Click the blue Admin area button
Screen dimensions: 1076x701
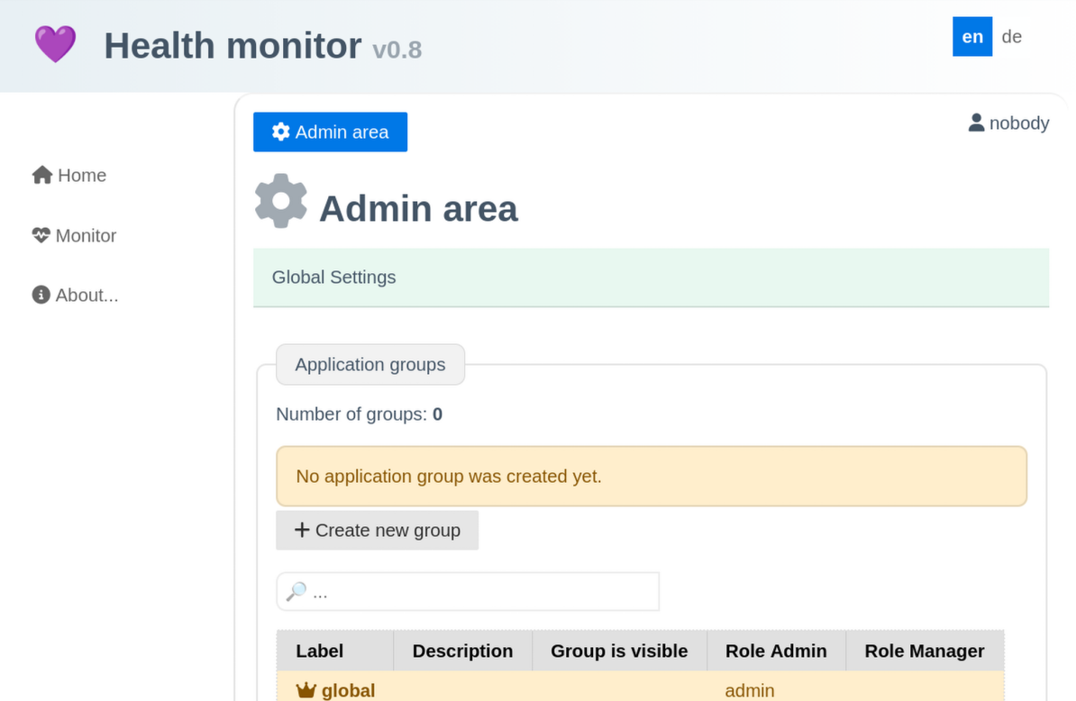click(330, 132)
